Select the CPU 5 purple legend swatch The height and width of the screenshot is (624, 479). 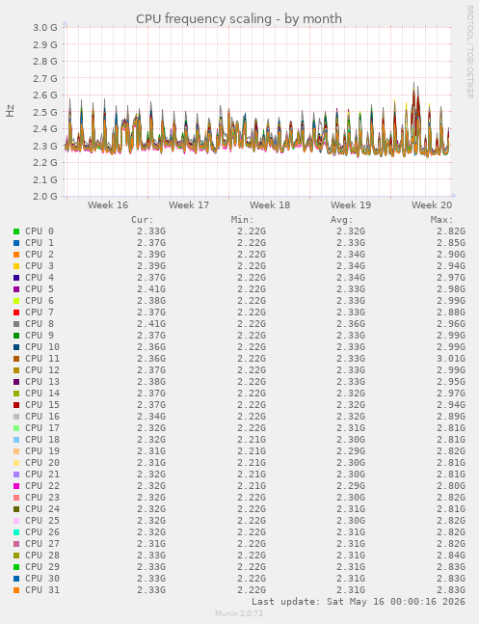pyautogui.click(x=16, y=289)
